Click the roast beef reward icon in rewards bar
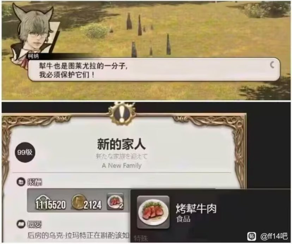 pos(115,203)
